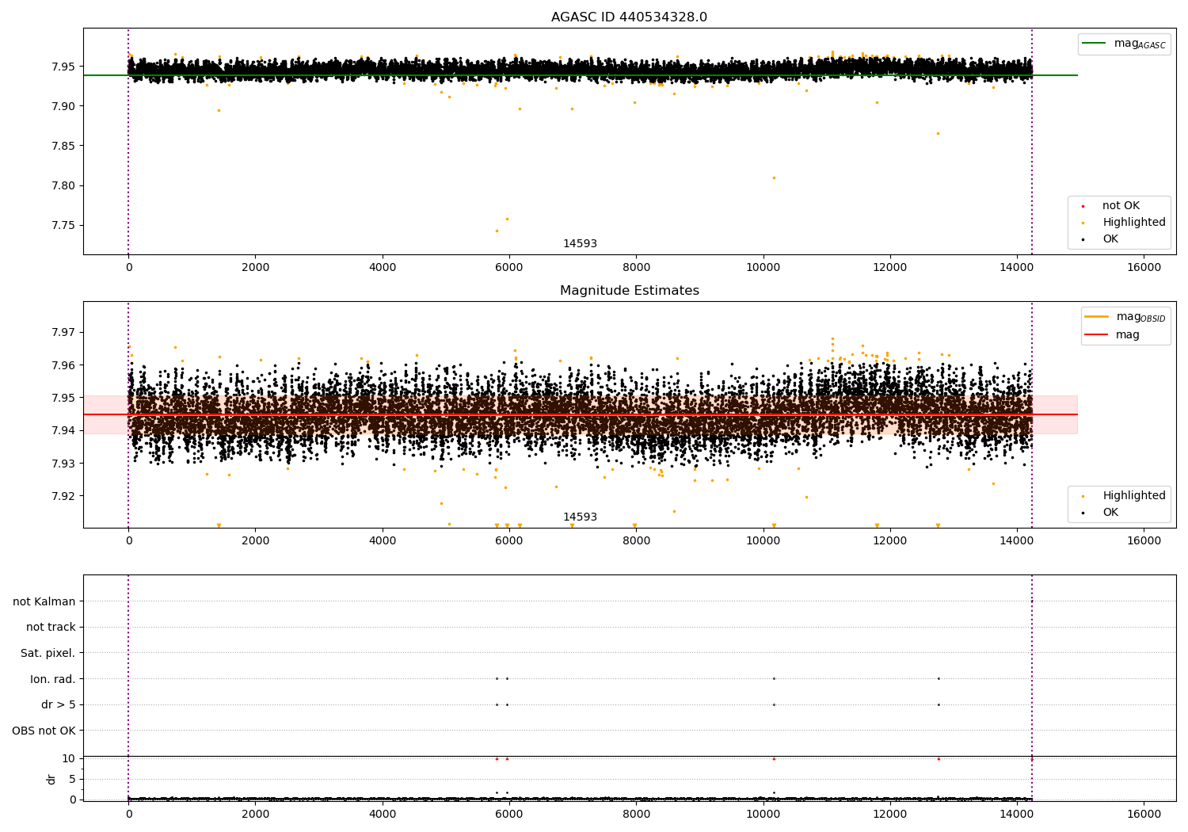Click the 'Sat. pixel.' axis label

[48, 654]
